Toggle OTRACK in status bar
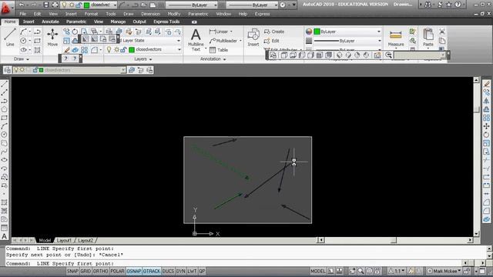493x277 pixels. (152, 271)
